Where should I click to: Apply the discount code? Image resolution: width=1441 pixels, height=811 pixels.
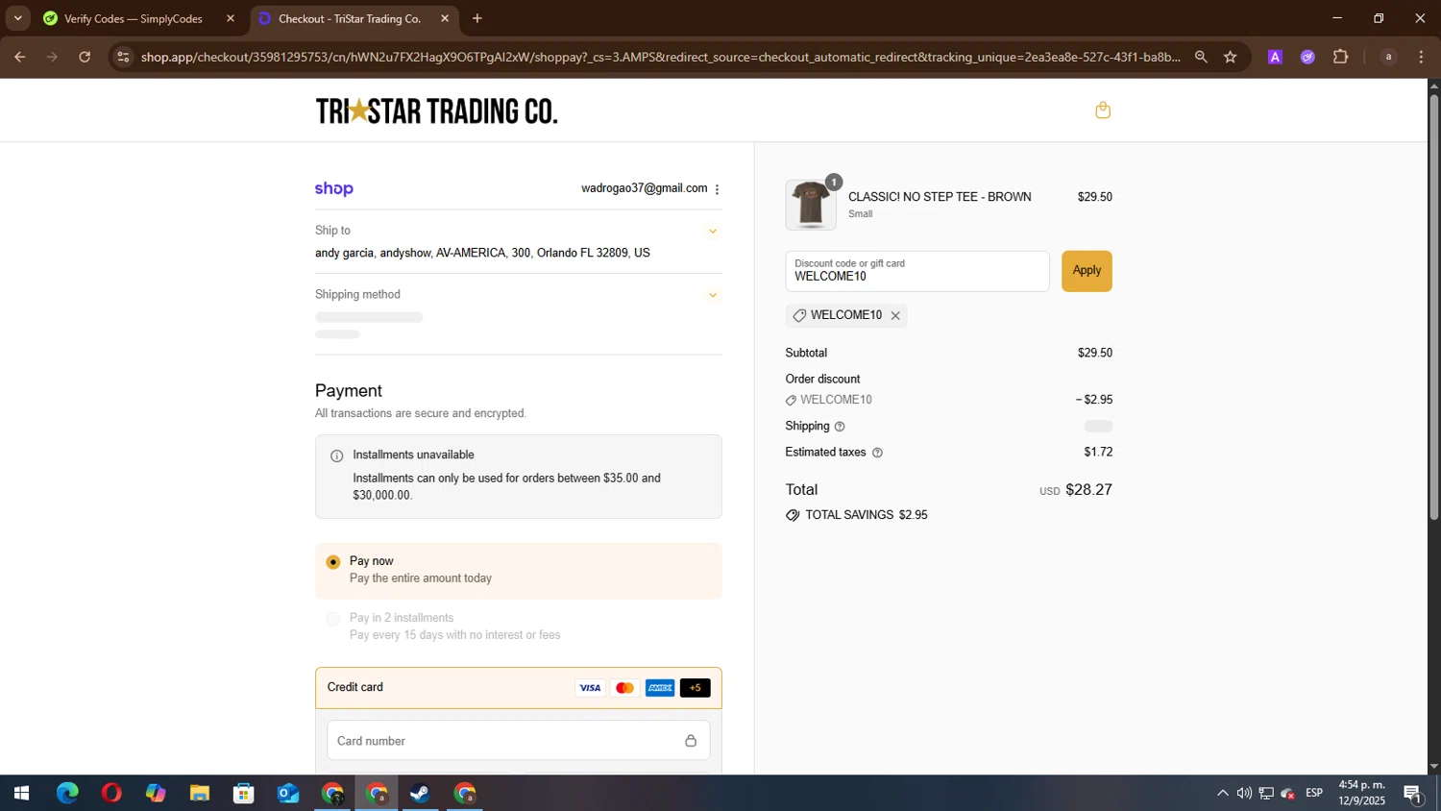[1087, 271]
